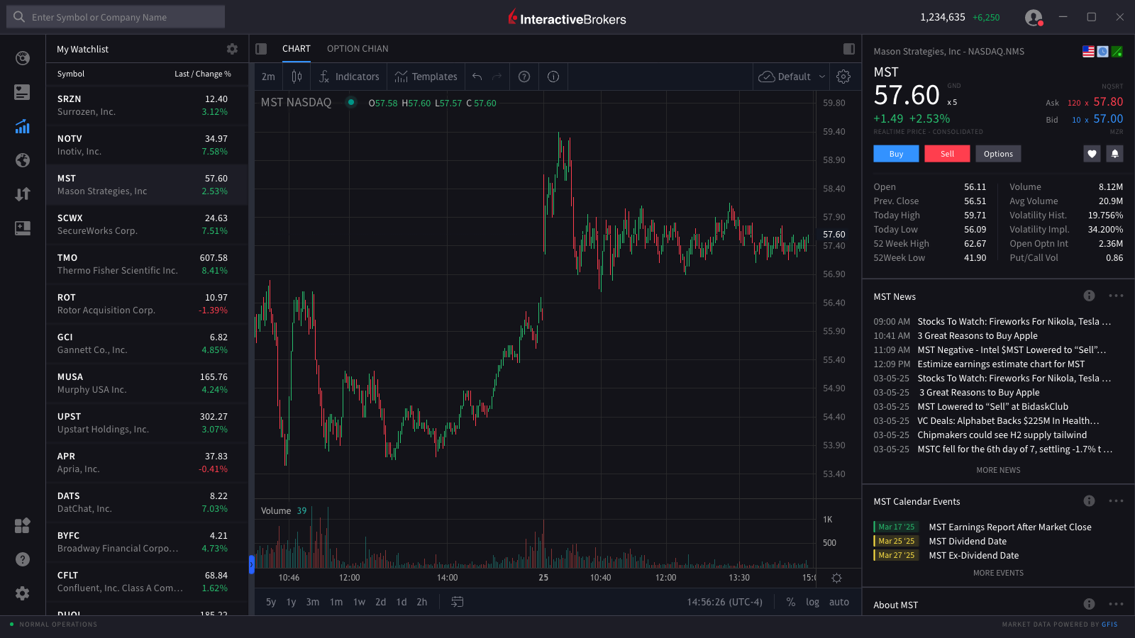Click the info circle next to MST News
Screen dimensions: 1135x638
(1089, 296)
